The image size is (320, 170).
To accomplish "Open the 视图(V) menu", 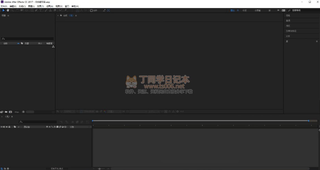I will tap(59, 6).
